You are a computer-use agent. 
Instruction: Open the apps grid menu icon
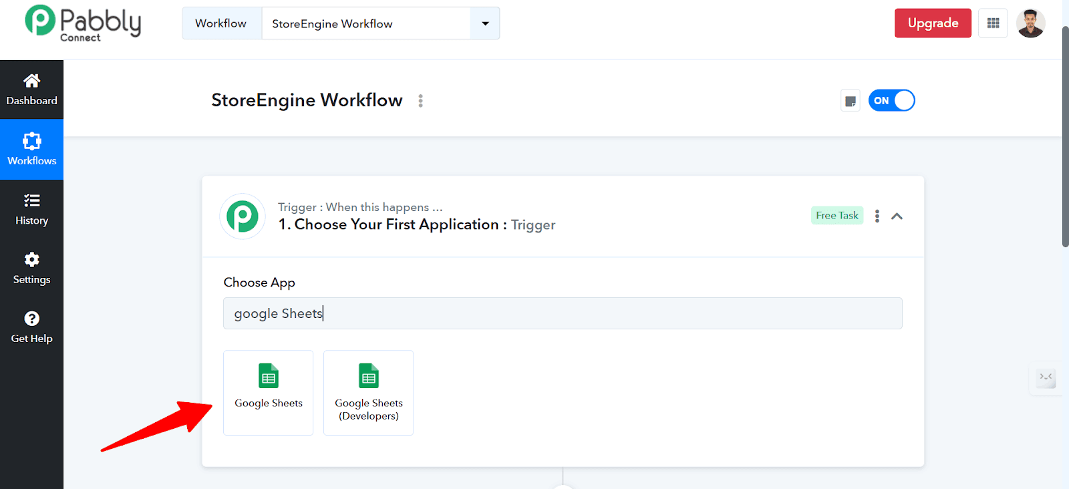[993, 23]
